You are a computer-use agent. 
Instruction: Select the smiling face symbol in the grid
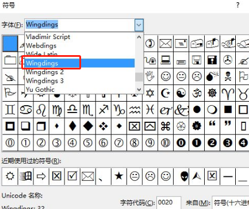[166, 76]
